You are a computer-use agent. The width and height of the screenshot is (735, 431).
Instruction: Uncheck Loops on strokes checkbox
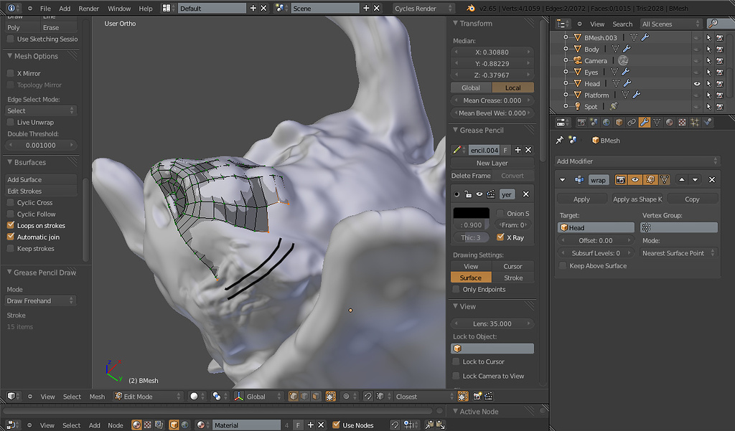click(x=10, y=225)
